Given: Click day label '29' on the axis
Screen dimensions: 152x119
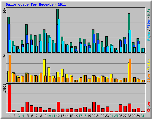Looking at the screenshot, I should (x=134, y=116).
